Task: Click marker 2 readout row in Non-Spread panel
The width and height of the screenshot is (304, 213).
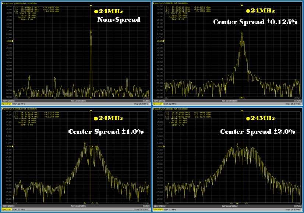Action: point(37,9)
